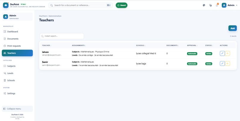The width and height of the screenshot is (240, 121).
Task: Open Levels catalog page
Action: [x=17, y=73]
